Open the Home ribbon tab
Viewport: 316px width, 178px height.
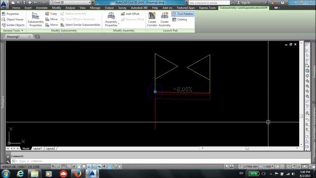16,8
